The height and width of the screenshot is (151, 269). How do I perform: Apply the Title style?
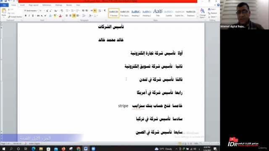pyautogui.click(x=158, y=13)
